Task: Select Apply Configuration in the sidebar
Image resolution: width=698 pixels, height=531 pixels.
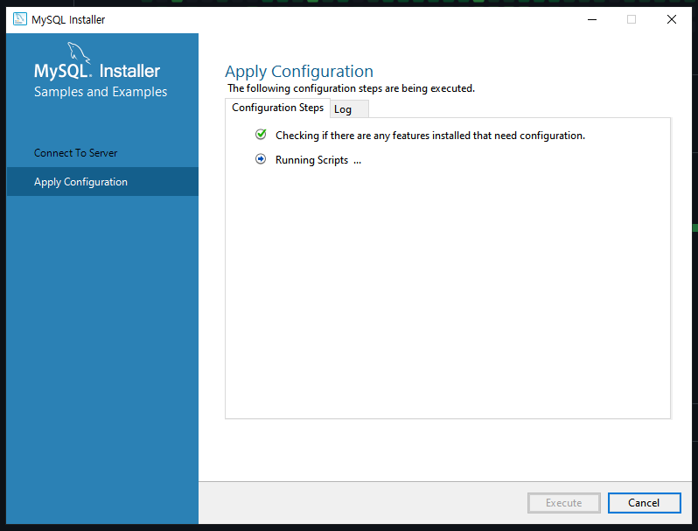Action: tap(102, 182)
